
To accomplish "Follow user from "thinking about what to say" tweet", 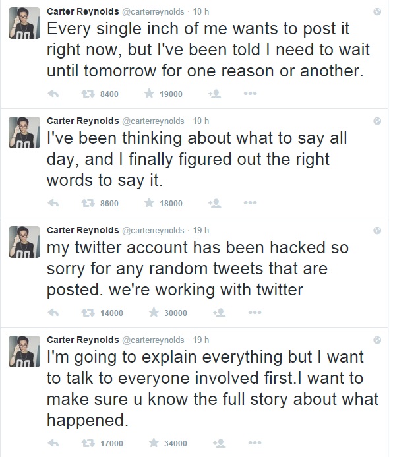I will pyautogui.click(x=214, y=203).
